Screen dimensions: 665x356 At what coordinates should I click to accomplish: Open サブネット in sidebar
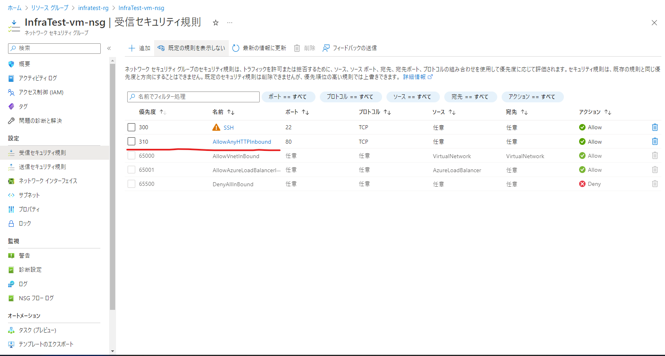tap(29, 195)
